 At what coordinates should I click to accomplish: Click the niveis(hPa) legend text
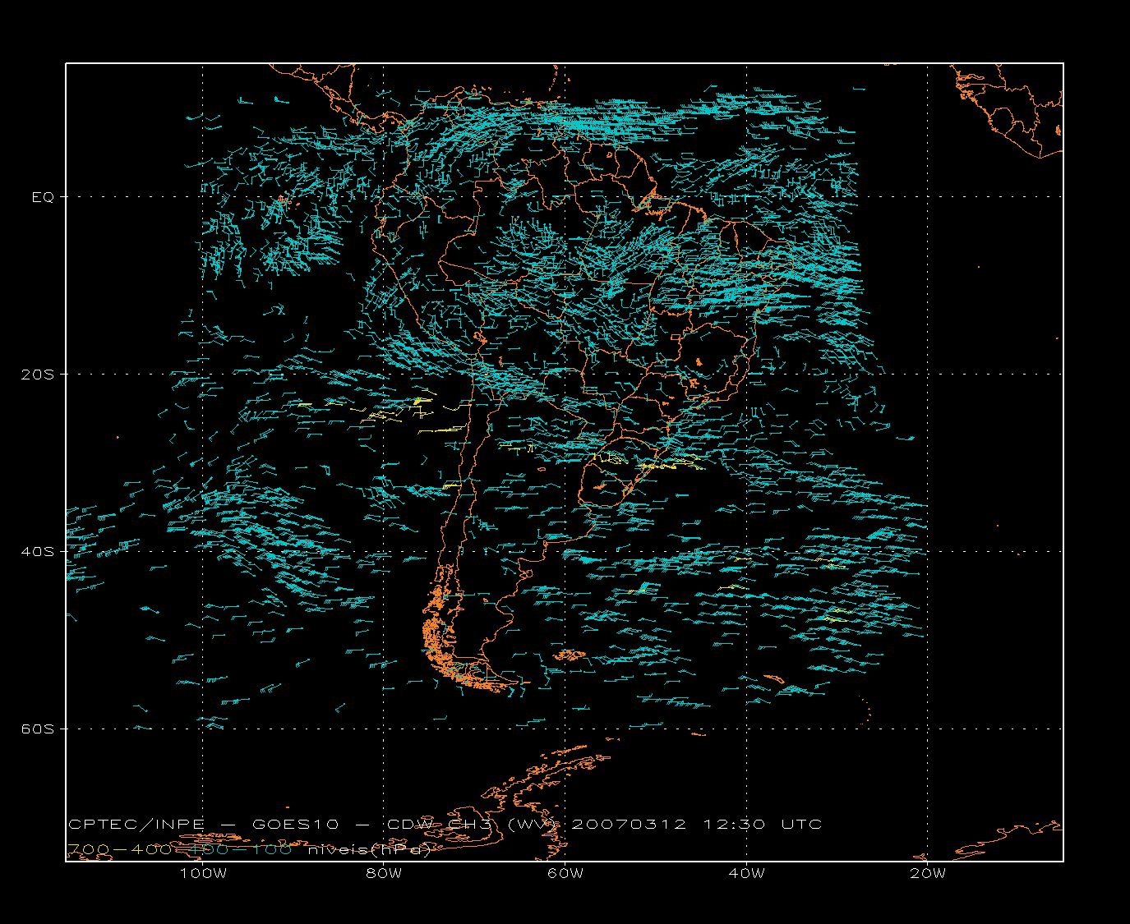(x=368, y=849)
